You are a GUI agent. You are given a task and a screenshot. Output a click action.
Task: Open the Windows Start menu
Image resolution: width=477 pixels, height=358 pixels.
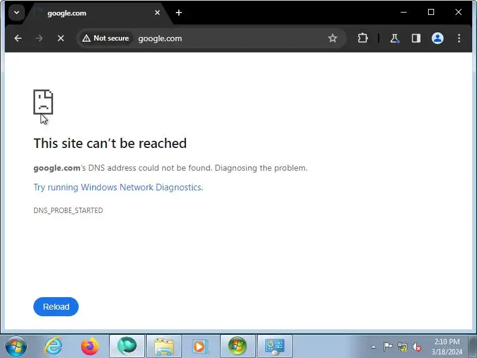click(x=16, y=346)
